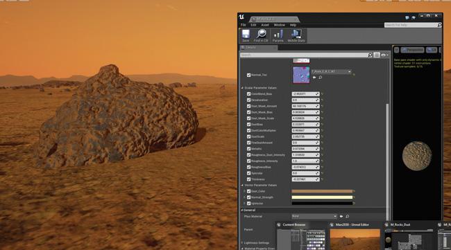
Task: Reset Roughness_Intensity value to default
Action: [322, 161]
